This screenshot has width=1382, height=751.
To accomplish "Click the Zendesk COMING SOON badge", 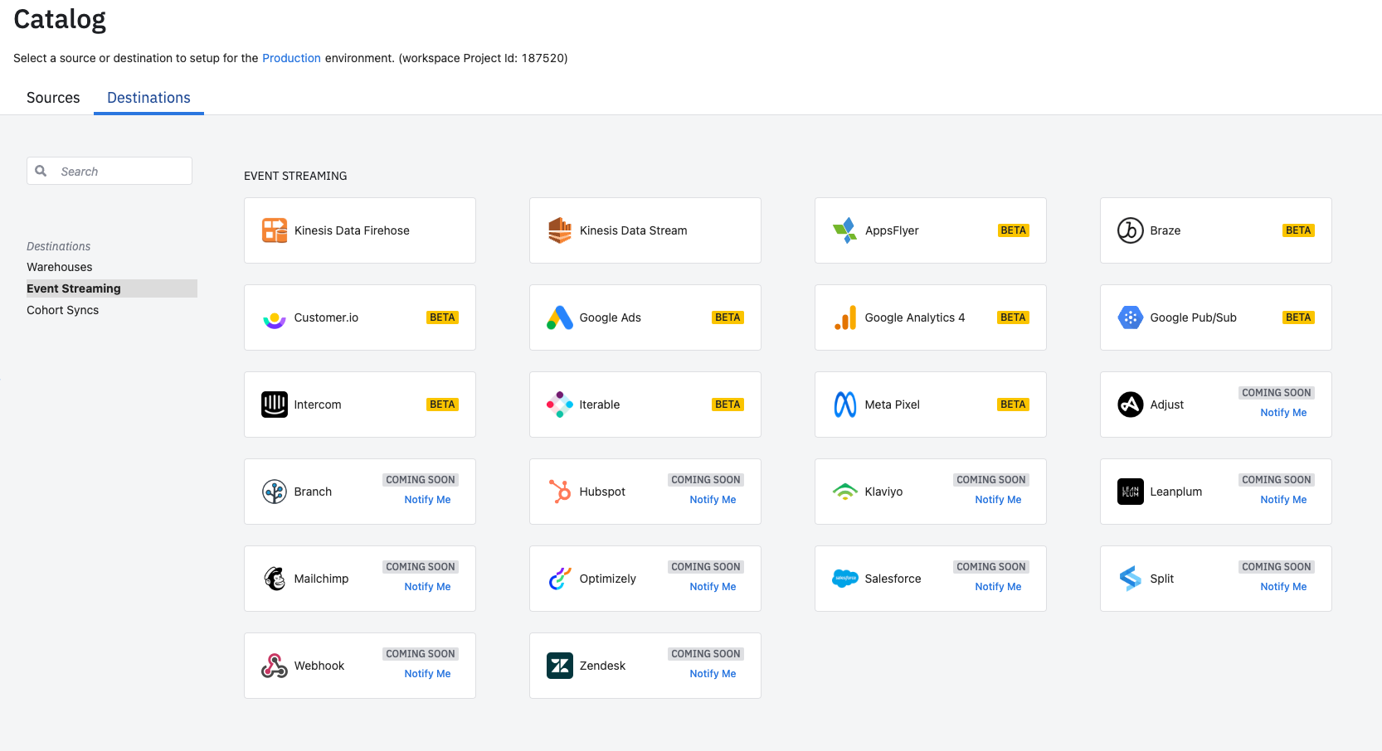I will 706,654.
